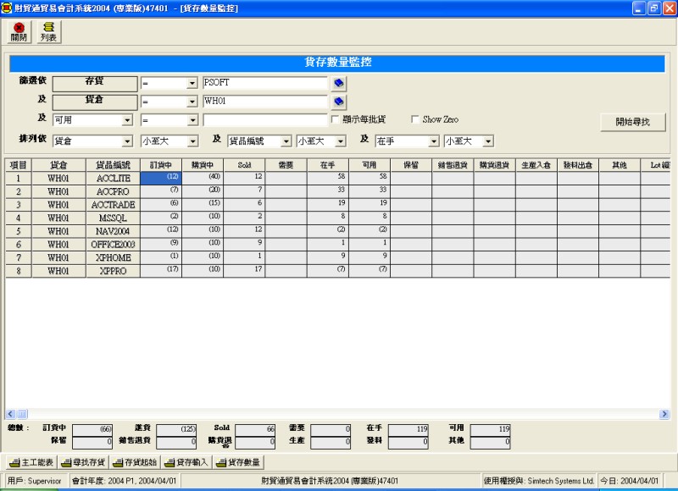Open the 貨存輸入 bottom tab

[x=186, y=462]
